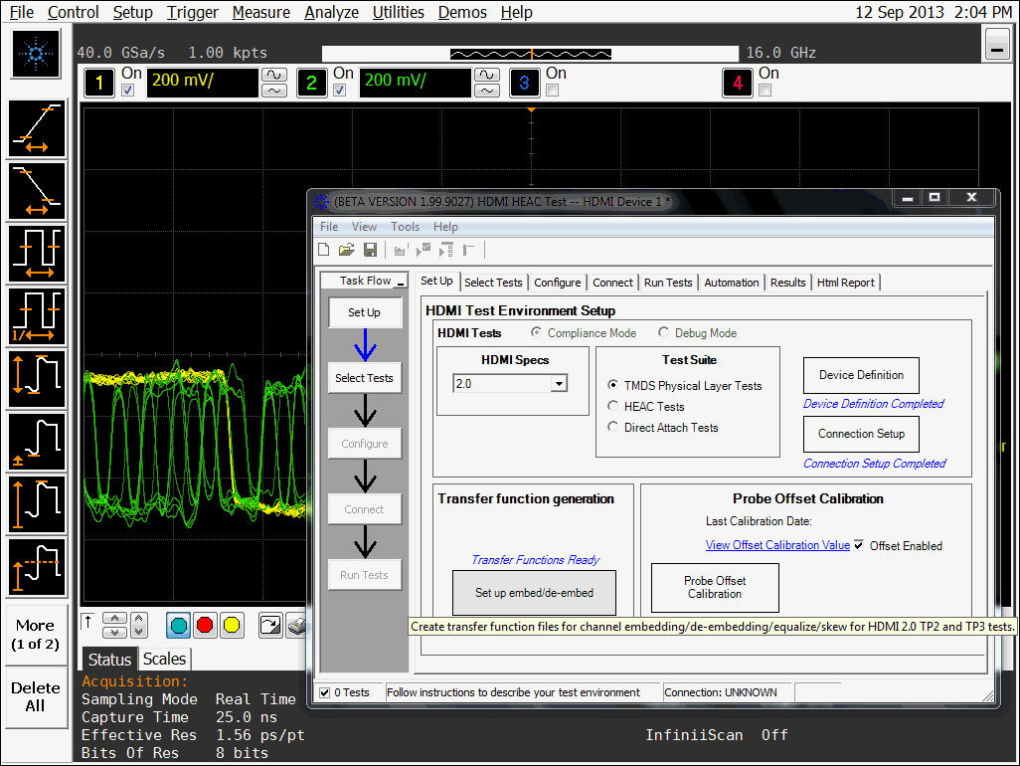Open the Analyze menu

[x=331, y=12]
